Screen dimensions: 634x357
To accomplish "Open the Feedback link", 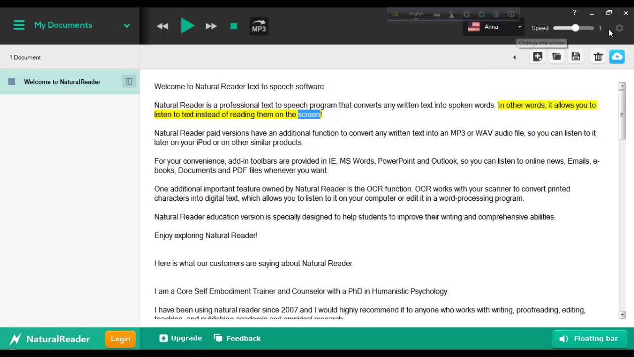I will click(x=237, y=338).
